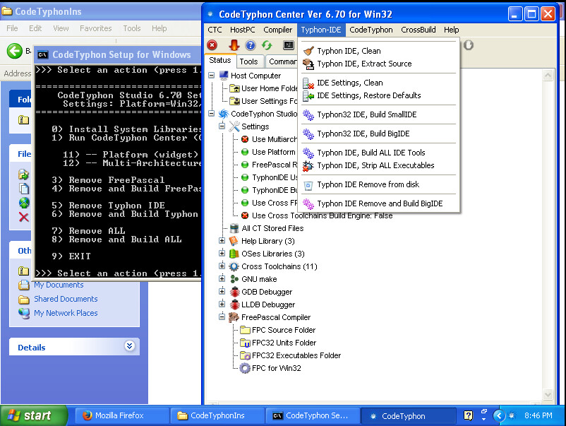This screenshot has height=426, width=566.
Task: Click the red stop icon in toolbar
Action: click(212, 45)
